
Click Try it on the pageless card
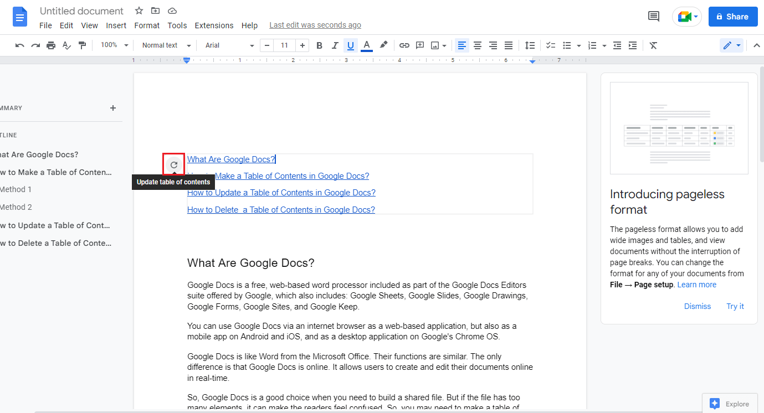pyautogui.click(x=735, y=306)
